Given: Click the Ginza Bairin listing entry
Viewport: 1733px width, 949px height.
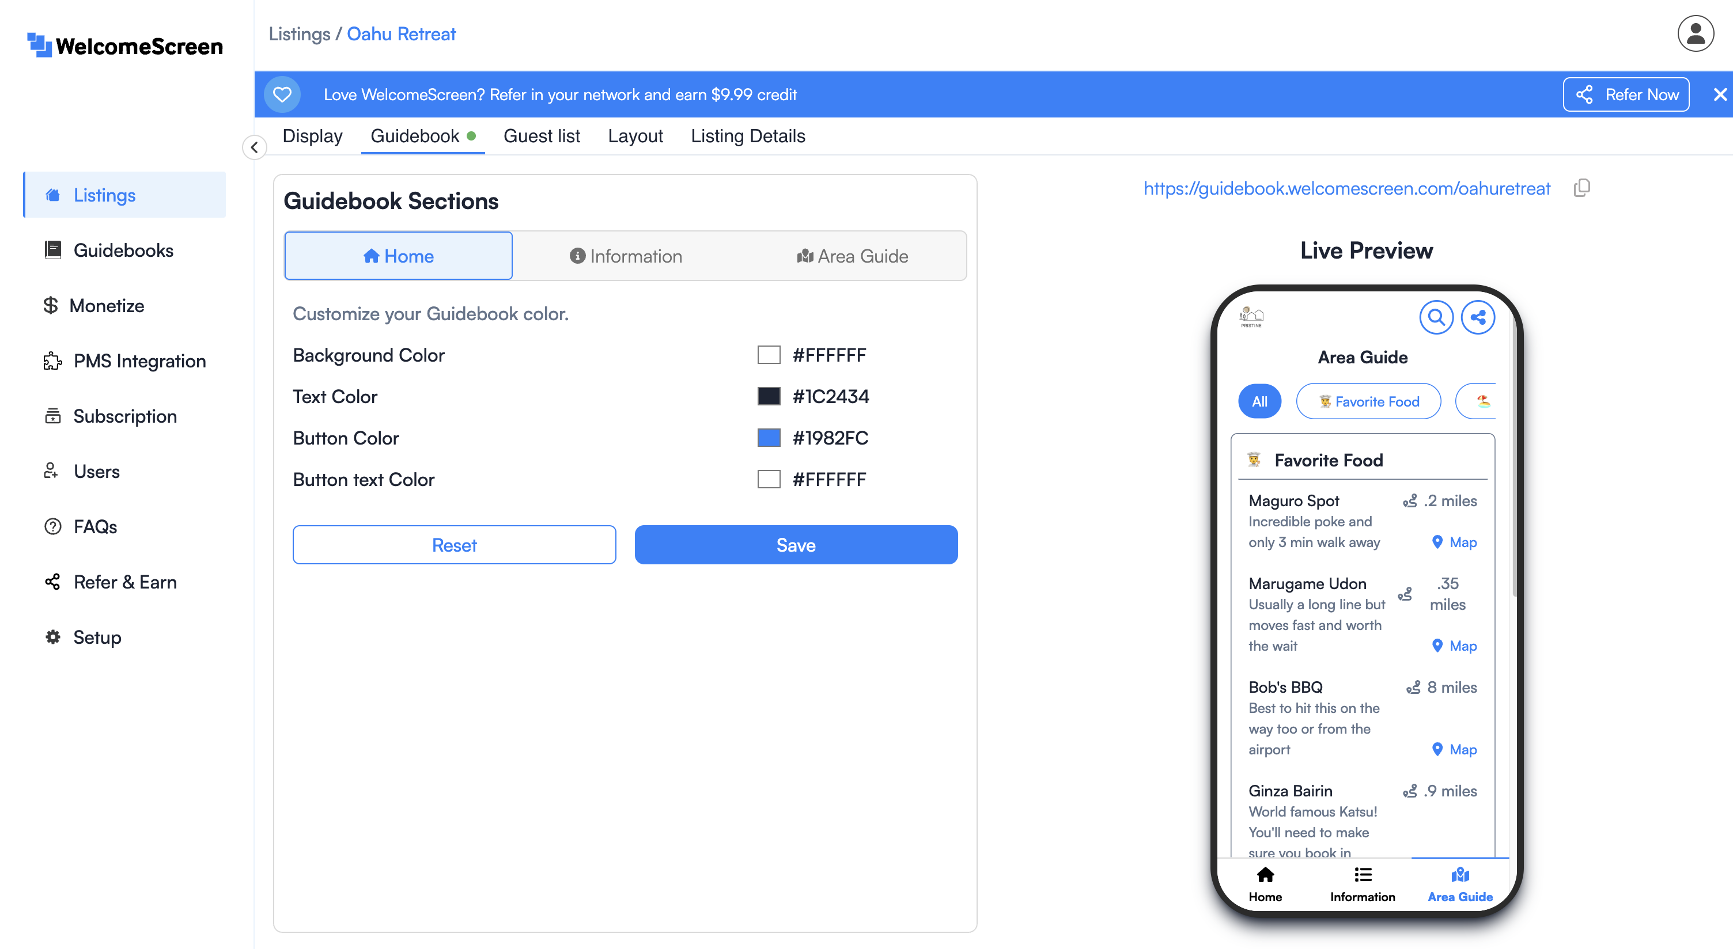Looking at the screenshot, I should tap(1363, 821).
